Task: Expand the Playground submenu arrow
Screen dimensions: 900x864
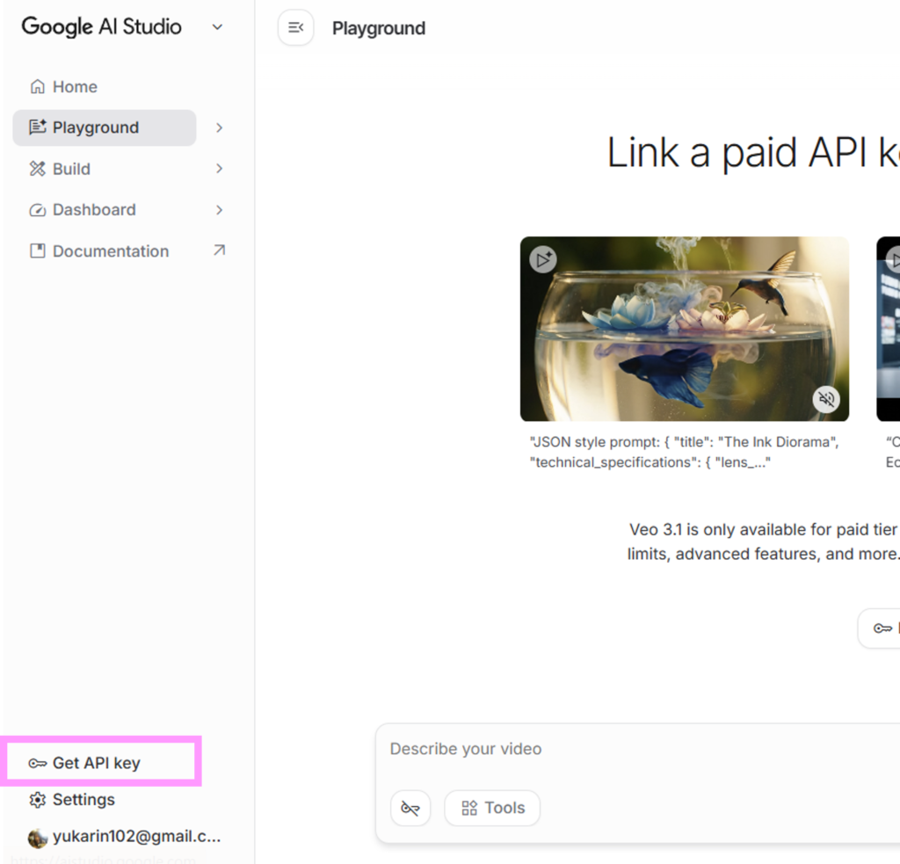Action: coord(219,127)
